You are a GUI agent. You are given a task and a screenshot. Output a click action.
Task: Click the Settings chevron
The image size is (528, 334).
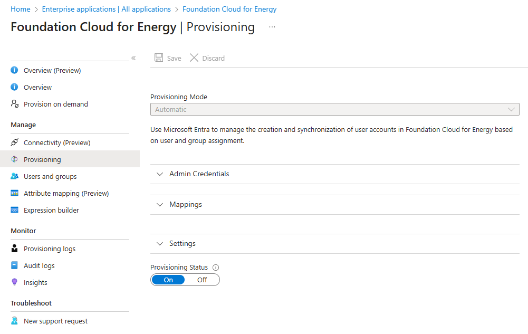click(160, 244)
